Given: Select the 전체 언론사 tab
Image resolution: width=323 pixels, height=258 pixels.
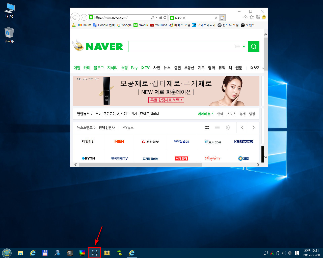Looking at the screenshot, I should pos(107,128).
